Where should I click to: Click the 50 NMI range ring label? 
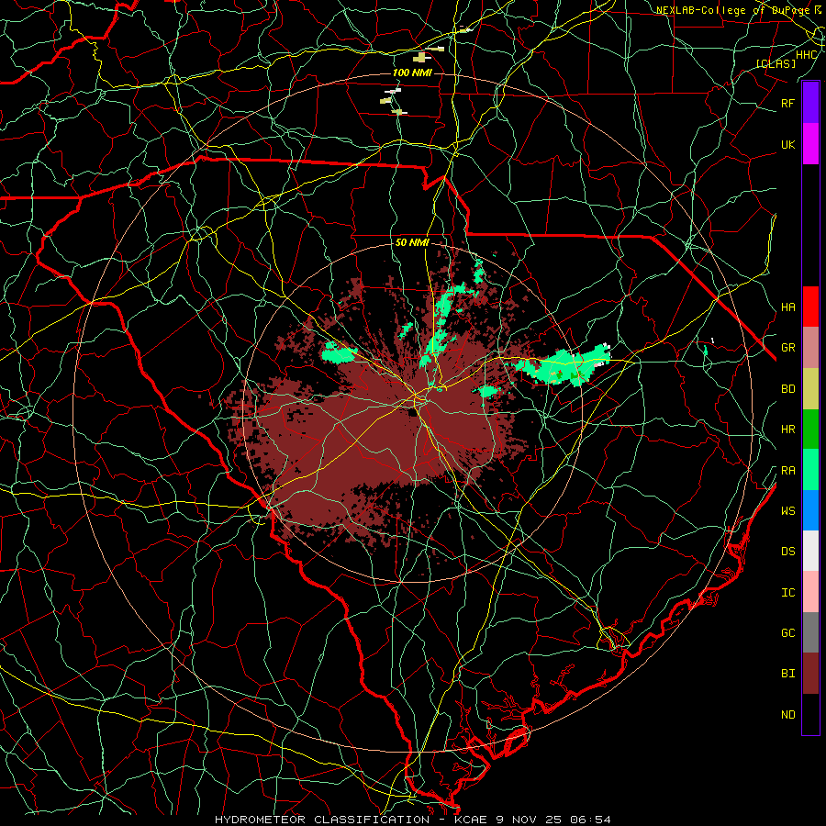[412, 243]
